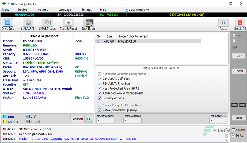Click 'HS-SSD-C100' in the black header bar
The image size is (247, 143).
(x=25, y=15)
